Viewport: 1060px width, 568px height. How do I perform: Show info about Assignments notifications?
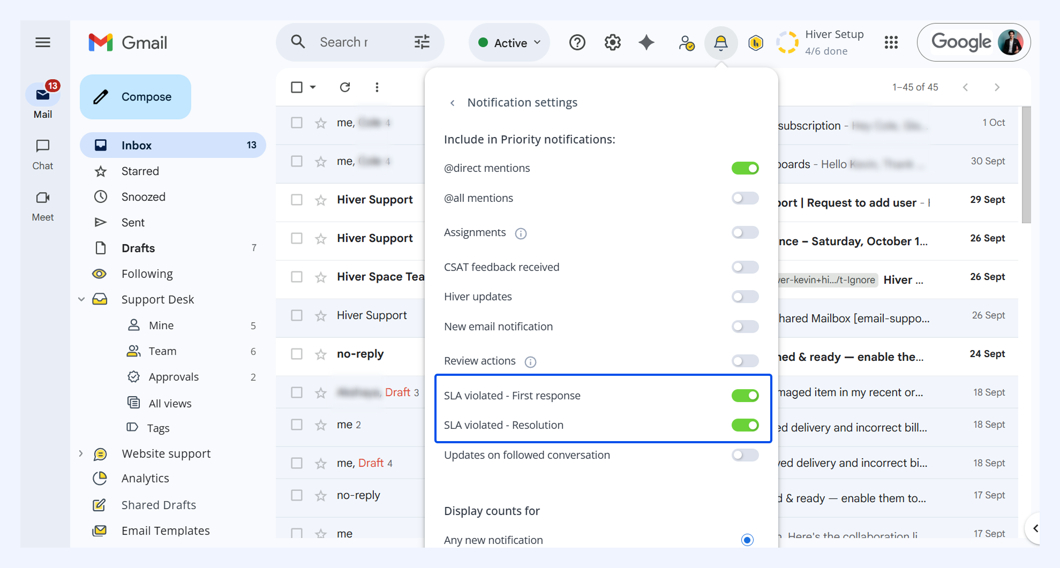521,233
